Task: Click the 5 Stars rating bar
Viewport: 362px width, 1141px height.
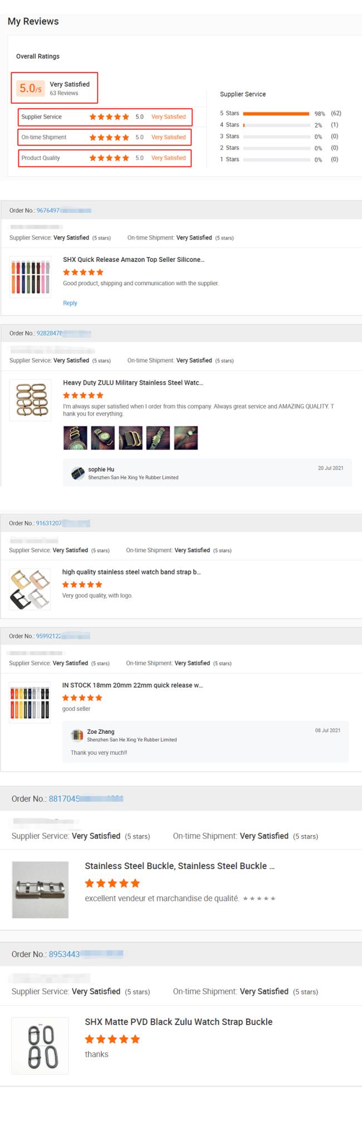Action: tap(277, 113)
